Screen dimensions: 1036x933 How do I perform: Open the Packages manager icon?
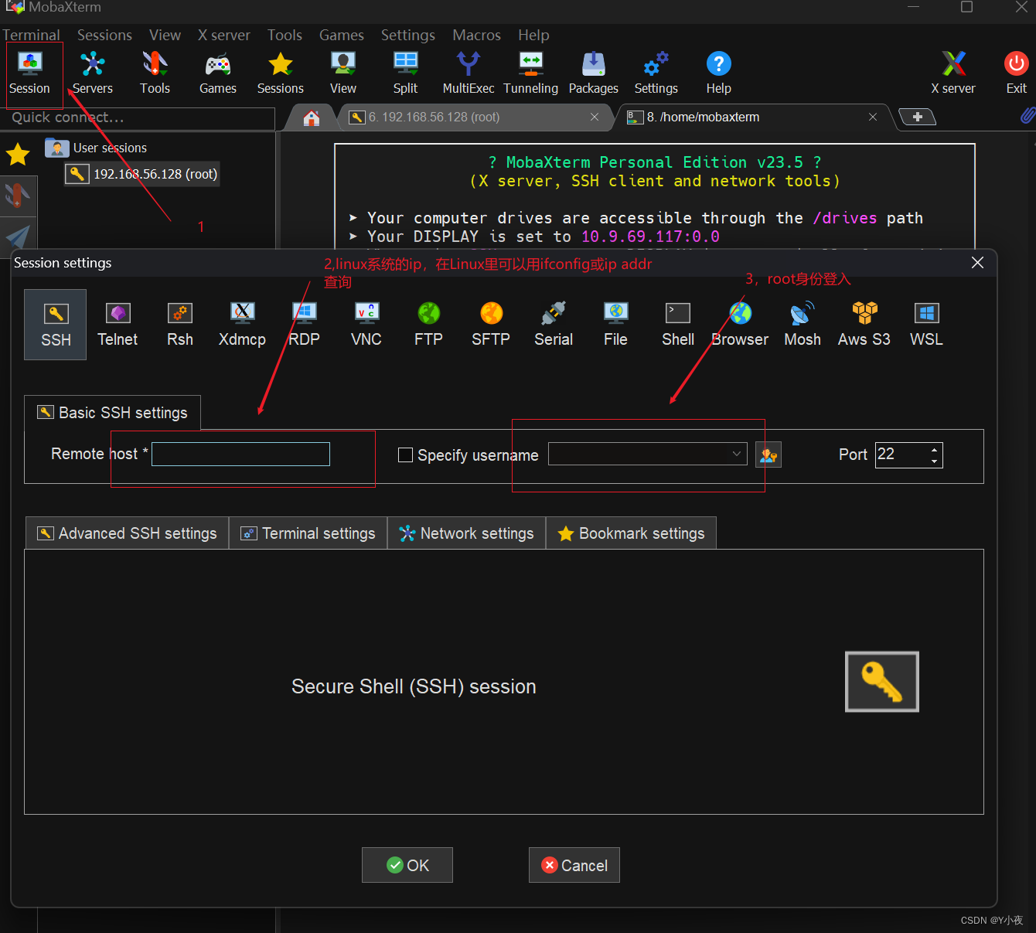[593, 72]
